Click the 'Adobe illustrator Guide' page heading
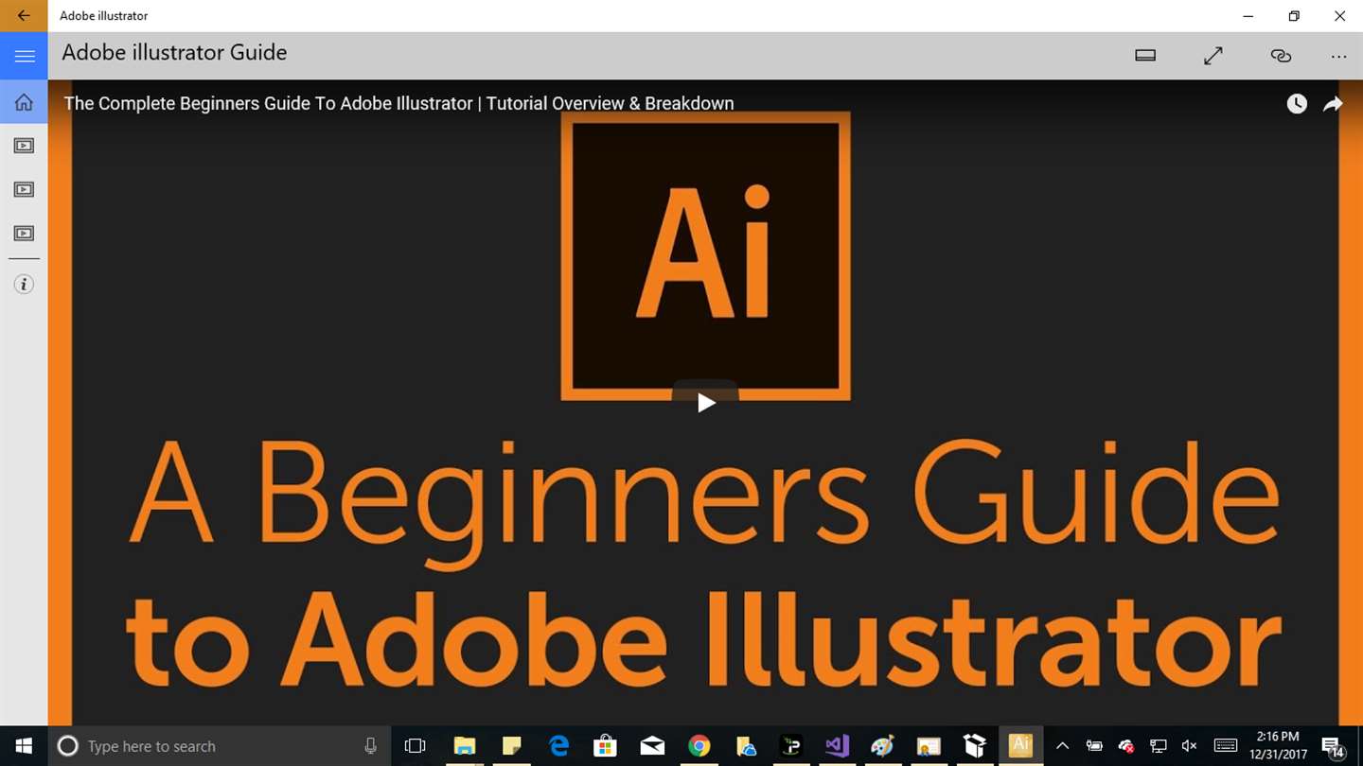This screenshot has height=766, width=1363. click(174, 53)
